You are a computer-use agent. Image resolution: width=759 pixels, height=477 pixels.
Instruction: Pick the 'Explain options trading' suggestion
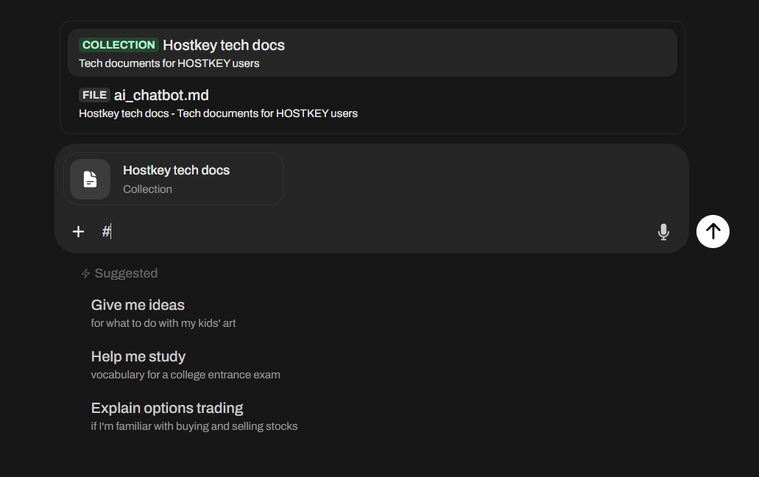(167, 408)
